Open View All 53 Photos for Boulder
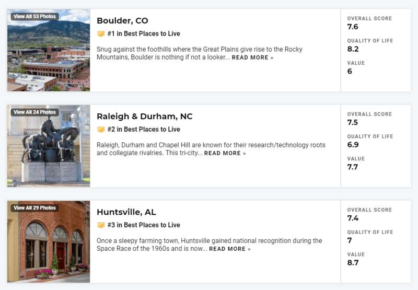 click(x=34, y=17)
